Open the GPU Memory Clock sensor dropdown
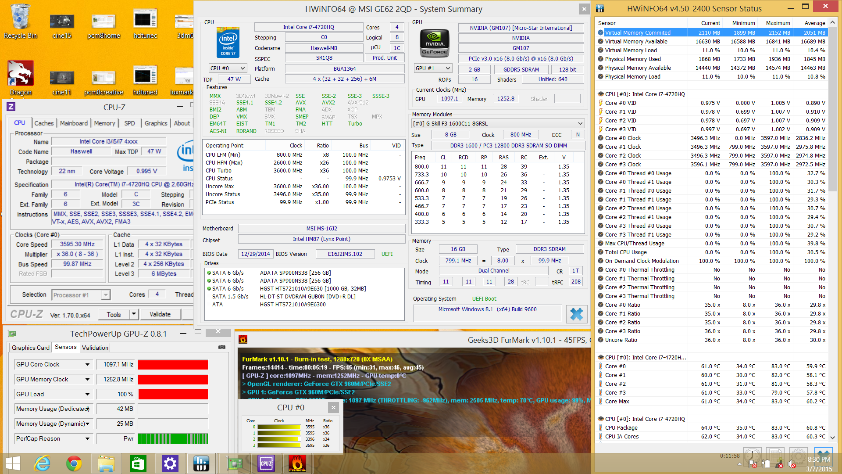Screen dimensions: 842x474 coord(53,379)
